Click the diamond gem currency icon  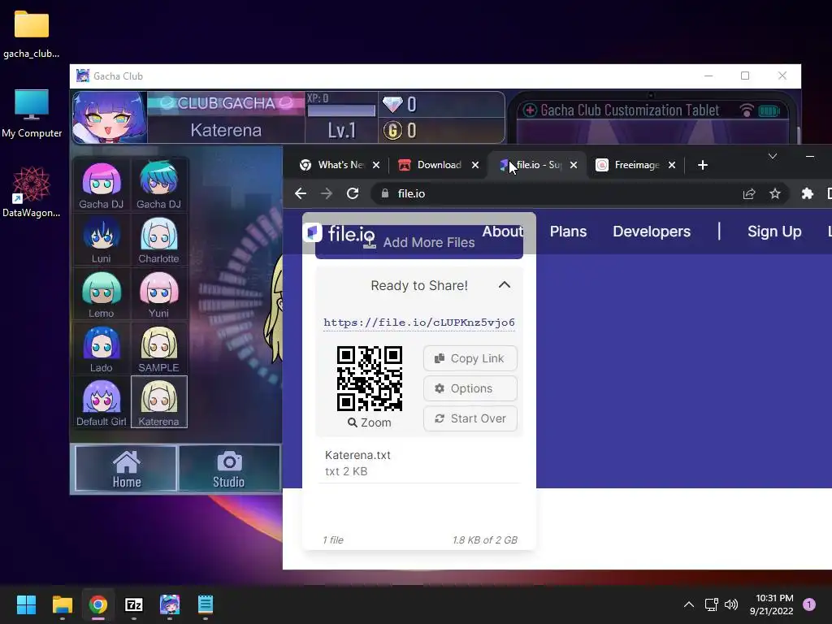coord(392,104)
